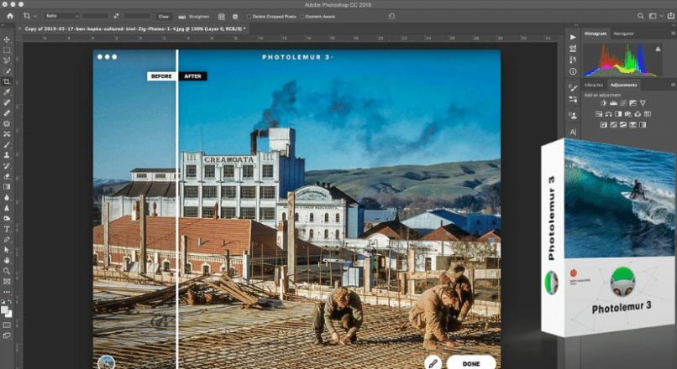Switch to the Navigator tab
The image size is (677, 369).
point(623,34)
